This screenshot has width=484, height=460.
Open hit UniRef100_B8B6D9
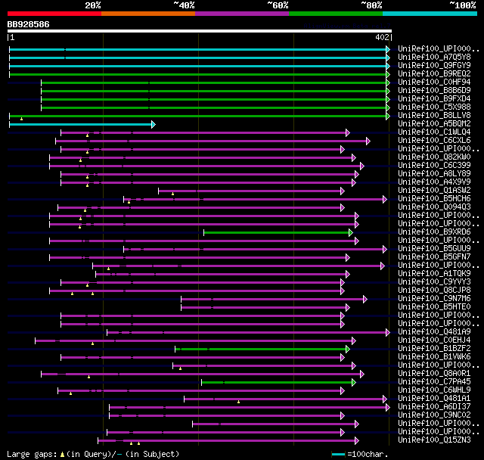click(434, 91)
